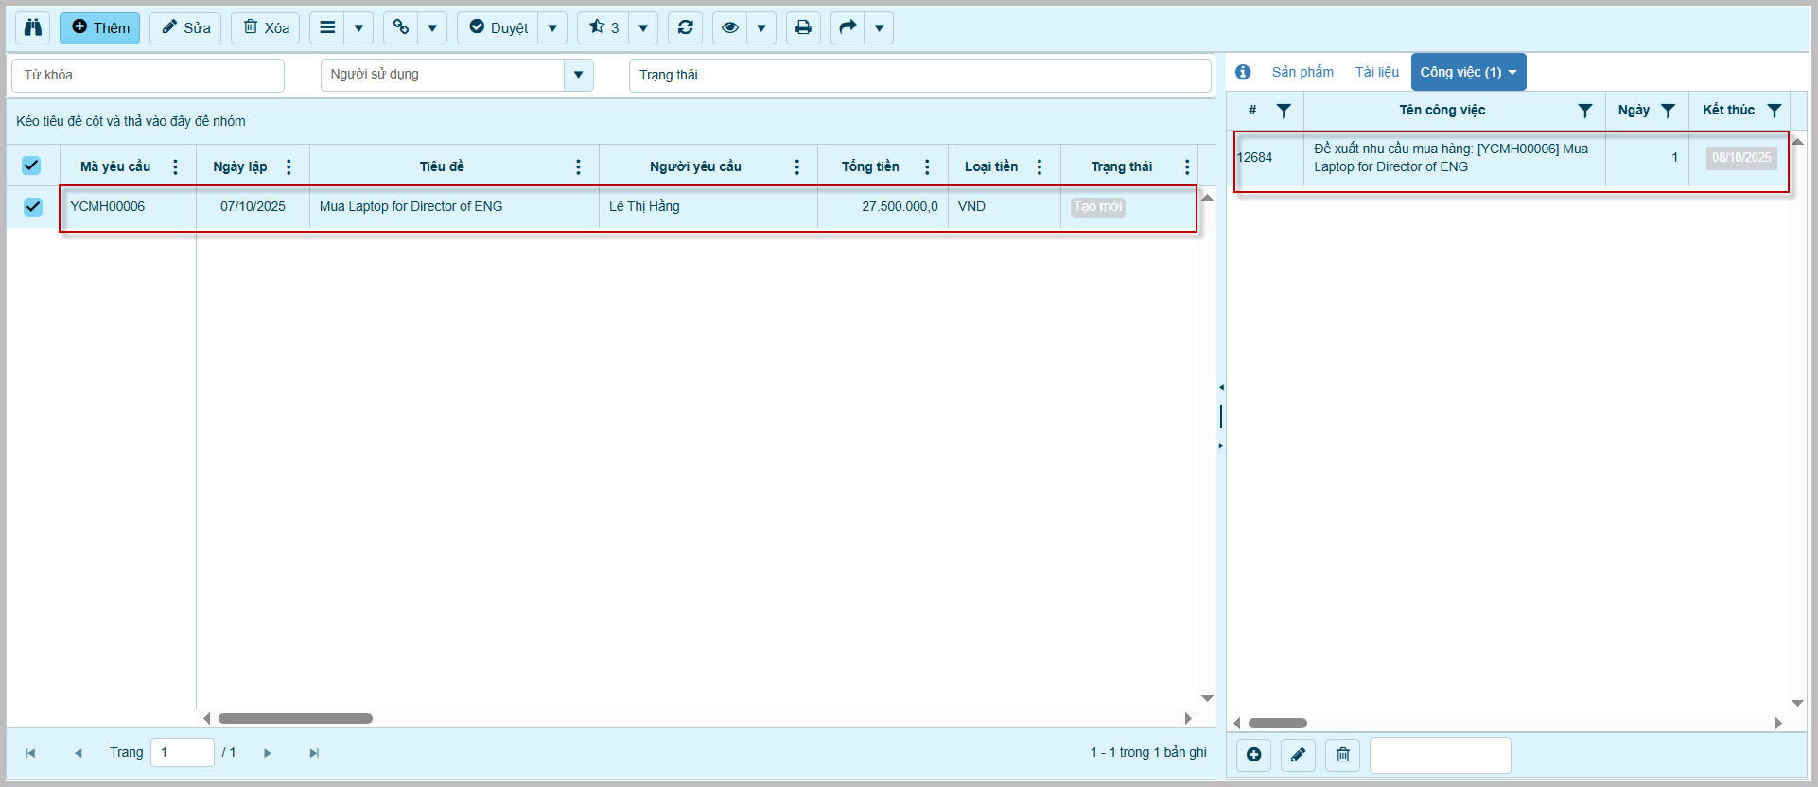Click the Từ khóa search field
Screen dimensions: 1818x787
pyautogui.click(x=148, y=75)
